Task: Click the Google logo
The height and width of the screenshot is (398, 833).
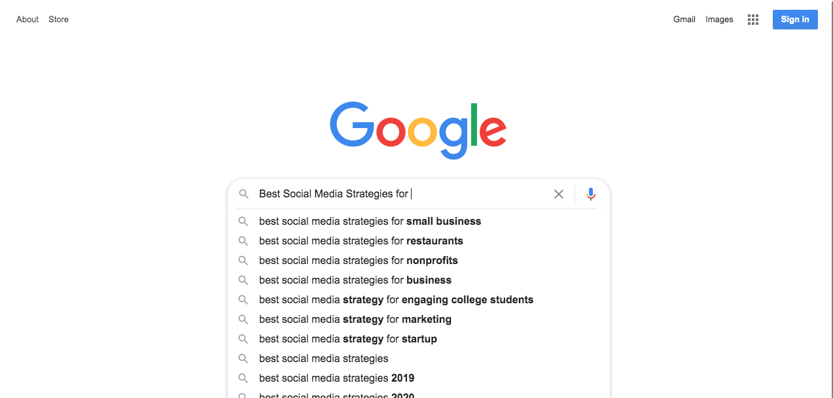Action: coord(418,130)
